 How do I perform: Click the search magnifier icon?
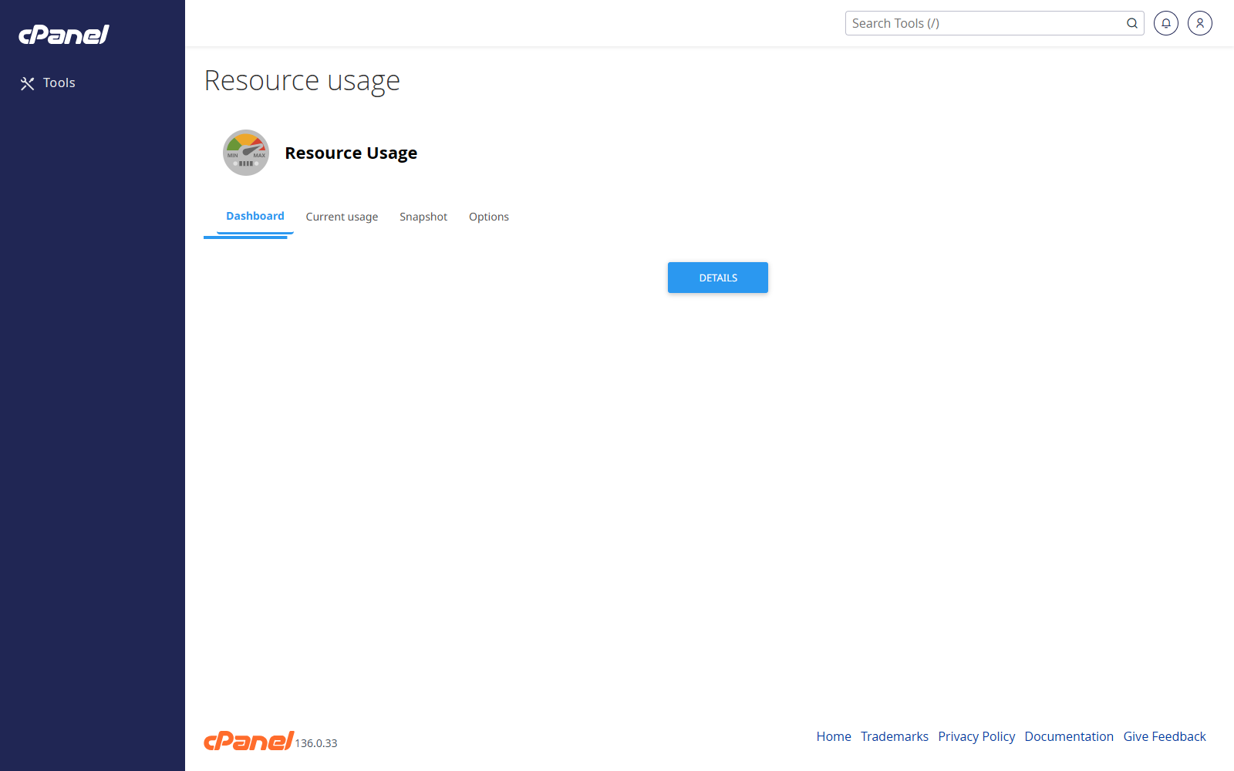point(1132,23)
